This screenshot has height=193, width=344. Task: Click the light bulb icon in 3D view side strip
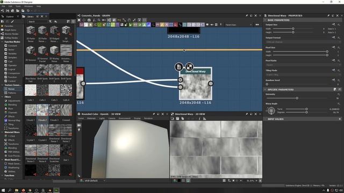79,130
